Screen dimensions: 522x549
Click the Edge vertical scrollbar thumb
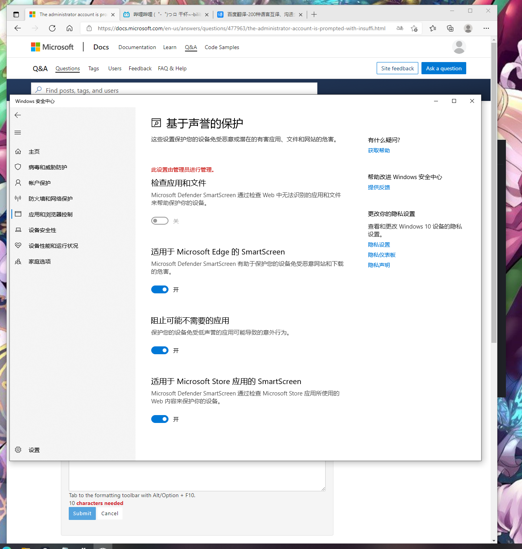click(x=494, y=192)
